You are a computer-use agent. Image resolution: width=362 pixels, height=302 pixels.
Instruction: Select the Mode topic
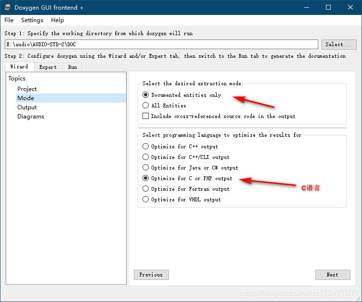point(71,98)
